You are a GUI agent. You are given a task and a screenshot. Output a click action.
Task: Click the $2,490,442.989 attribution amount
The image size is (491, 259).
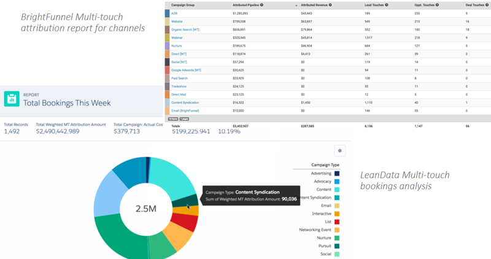(58, 131)
